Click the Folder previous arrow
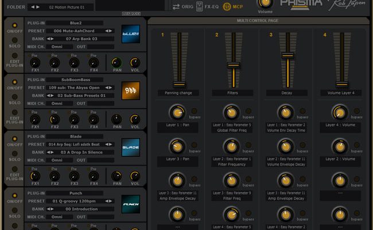Screen dimensions: 373x230 coord(32,7)
